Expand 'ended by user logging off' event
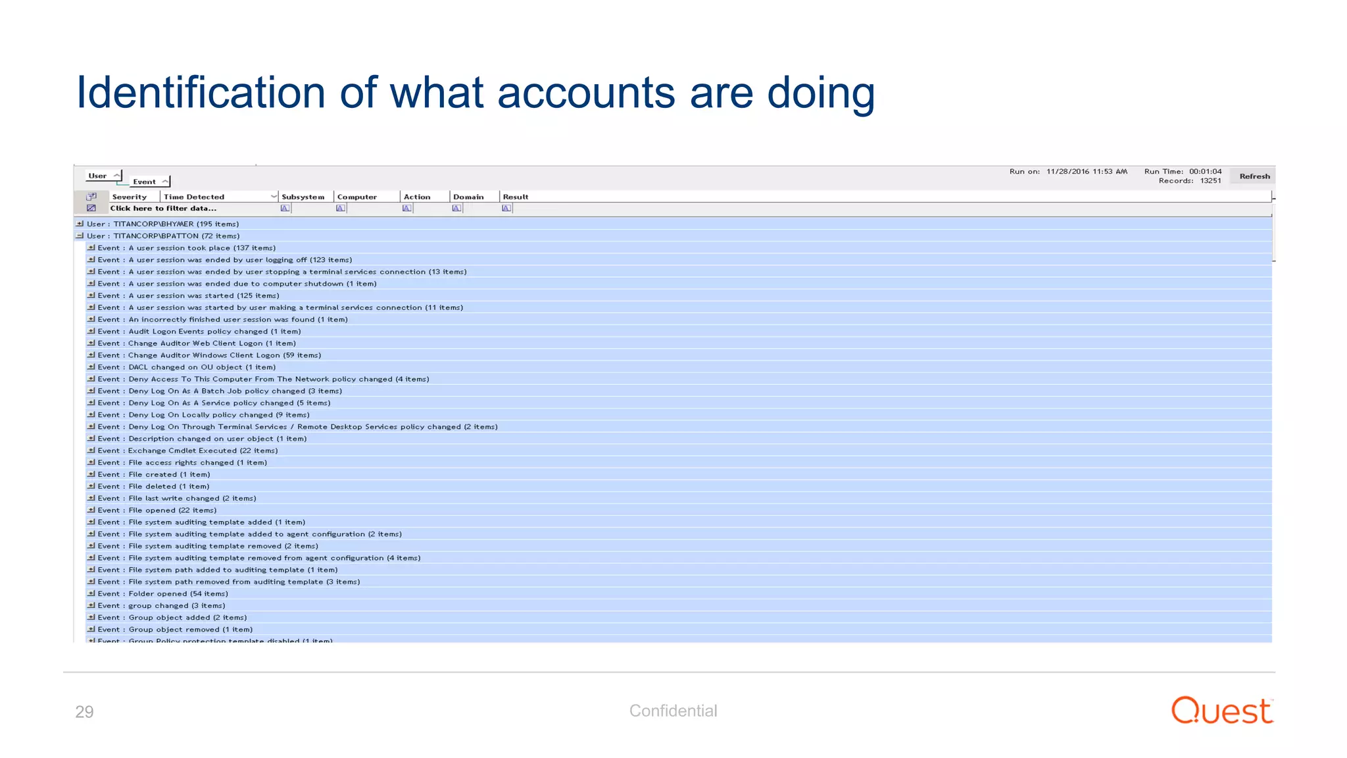The height and width of the screenshot is (758, 1347). (91, 260)
